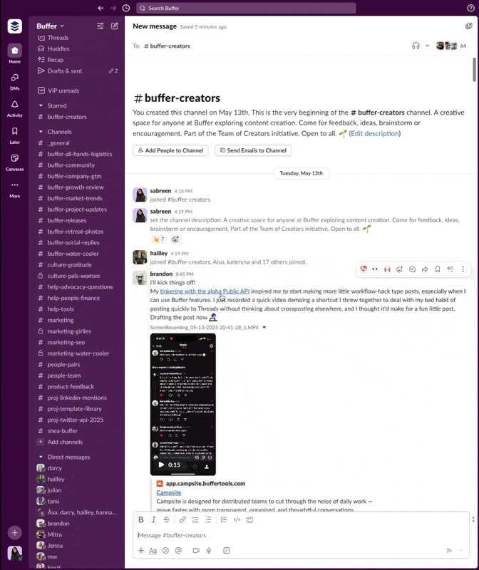Open the Tuesday, May 13th date jump
Viewport: 479px width, 570px height.
pos(301,173)
